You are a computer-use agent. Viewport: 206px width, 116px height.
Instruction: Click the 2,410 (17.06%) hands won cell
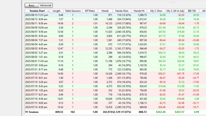point(123,24)
